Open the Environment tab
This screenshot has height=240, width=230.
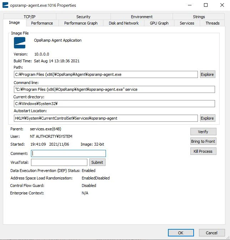click(x=142, y=17)
